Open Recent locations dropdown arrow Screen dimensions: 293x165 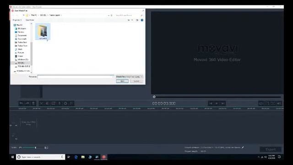pyautogui.click(x=23, y=15)
